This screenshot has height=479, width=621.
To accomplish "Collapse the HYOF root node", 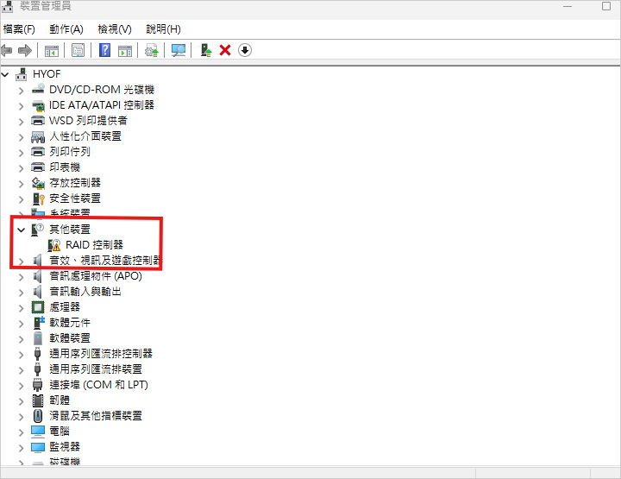I will (5, 74).
